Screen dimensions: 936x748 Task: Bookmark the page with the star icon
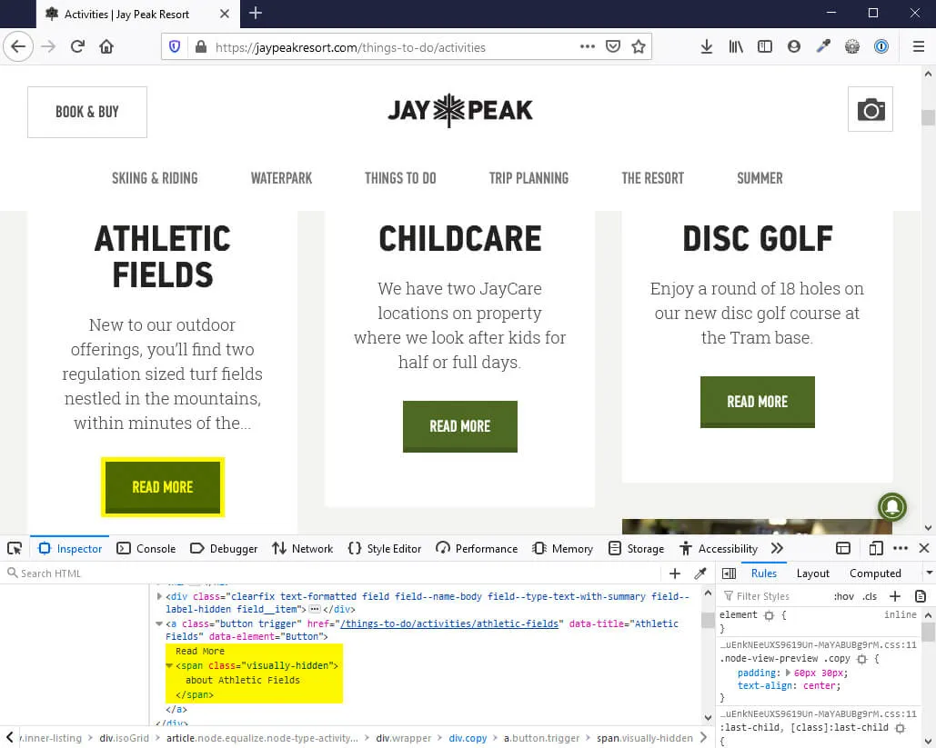(638, 46)
